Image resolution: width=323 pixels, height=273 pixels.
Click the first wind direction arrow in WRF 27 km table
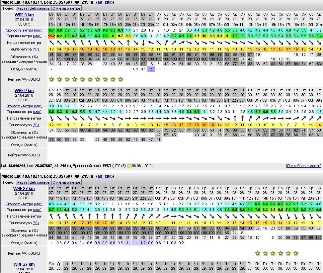(51, 216)
